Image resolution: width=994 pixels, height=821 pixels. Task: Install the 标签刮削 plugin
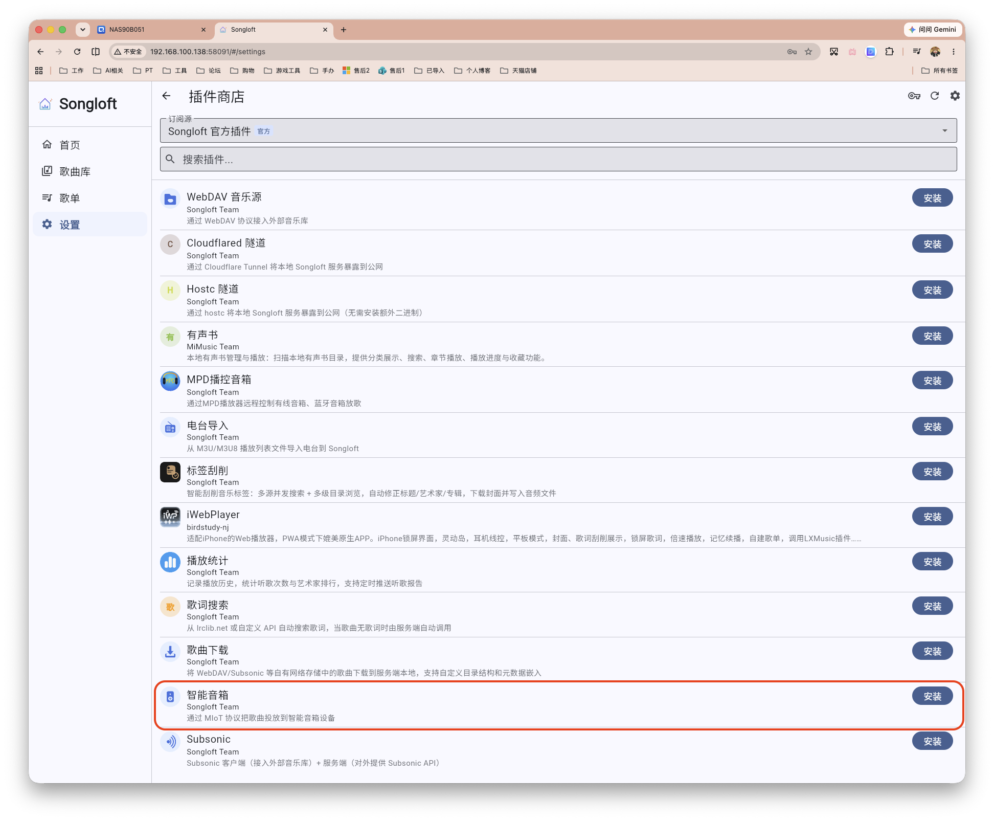click(x=932, y=472)
